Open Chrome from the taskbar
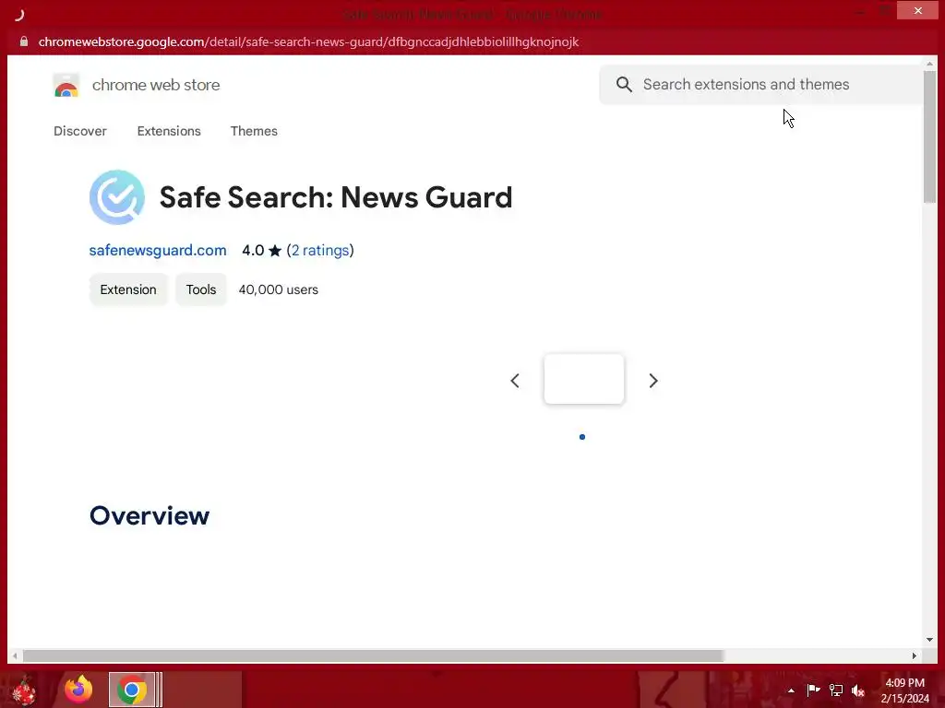This screenshot has height=708, width=945. (132, 690)
